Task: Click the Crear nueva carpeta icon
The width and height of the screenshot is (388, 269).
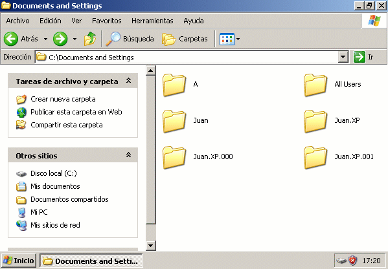Action: (x=21, y=100)
